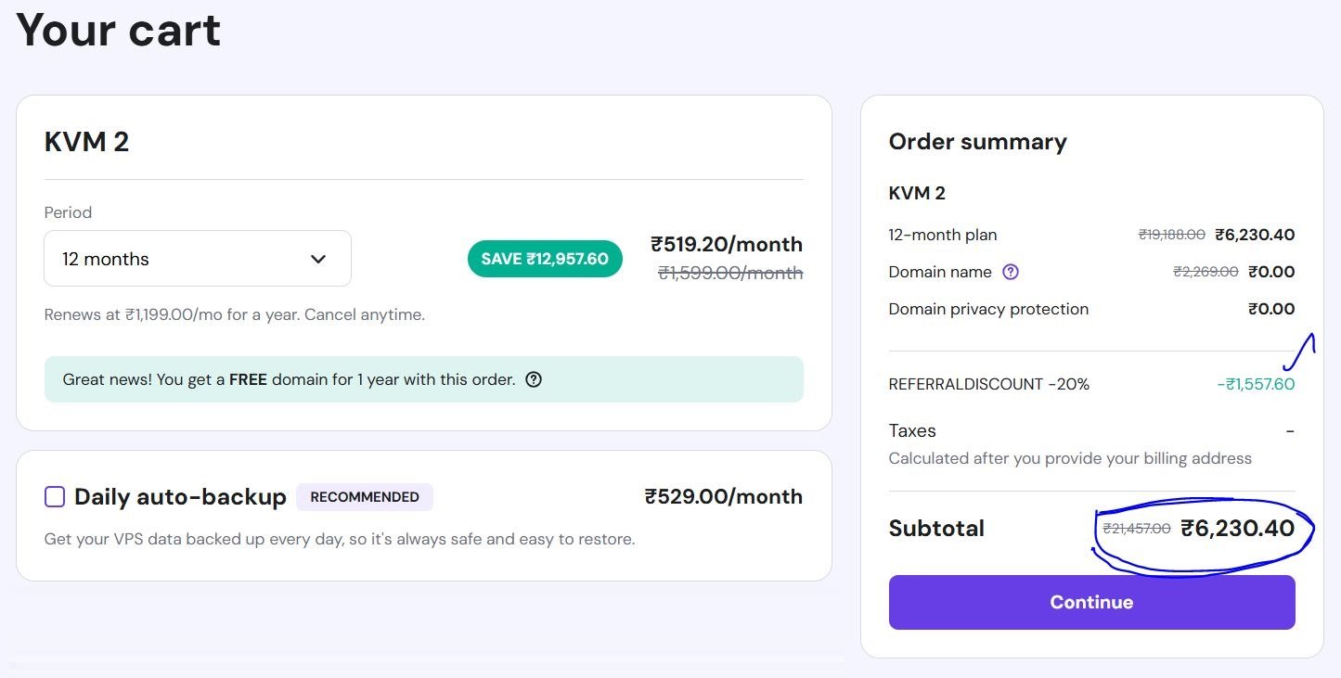This screenshot has width=1341, height=678.
Task: Click the circled subtotal ₹6,230.40 amount
Action: 1237,529
